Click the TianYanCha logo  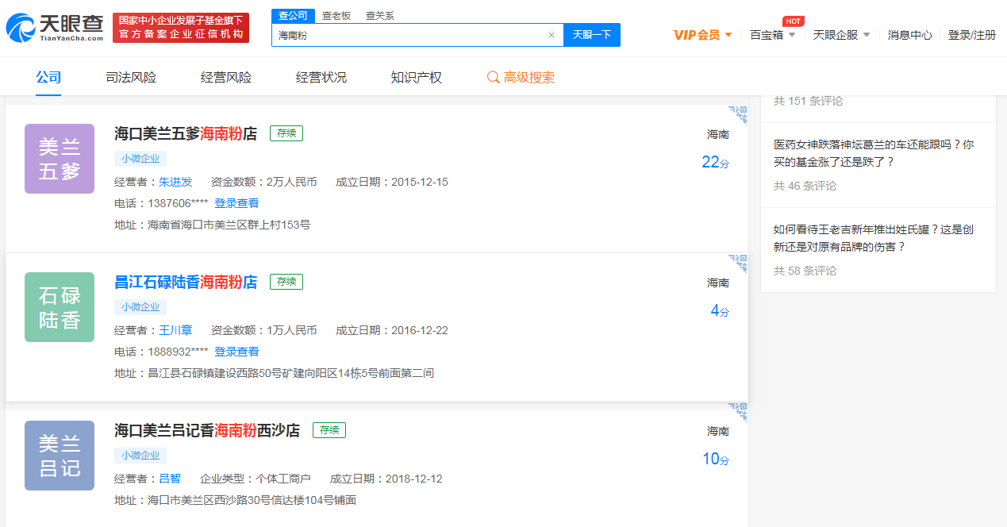(x=55, y=28)
